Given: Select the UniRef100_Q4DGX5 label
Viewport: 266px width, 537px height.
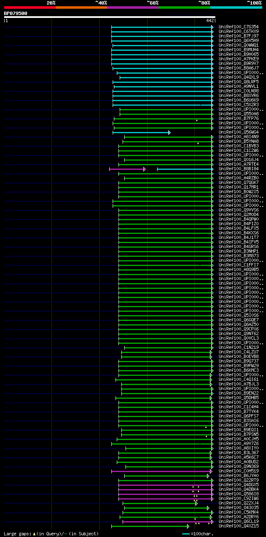Looking at the screenshot, I should pos(239,485).
